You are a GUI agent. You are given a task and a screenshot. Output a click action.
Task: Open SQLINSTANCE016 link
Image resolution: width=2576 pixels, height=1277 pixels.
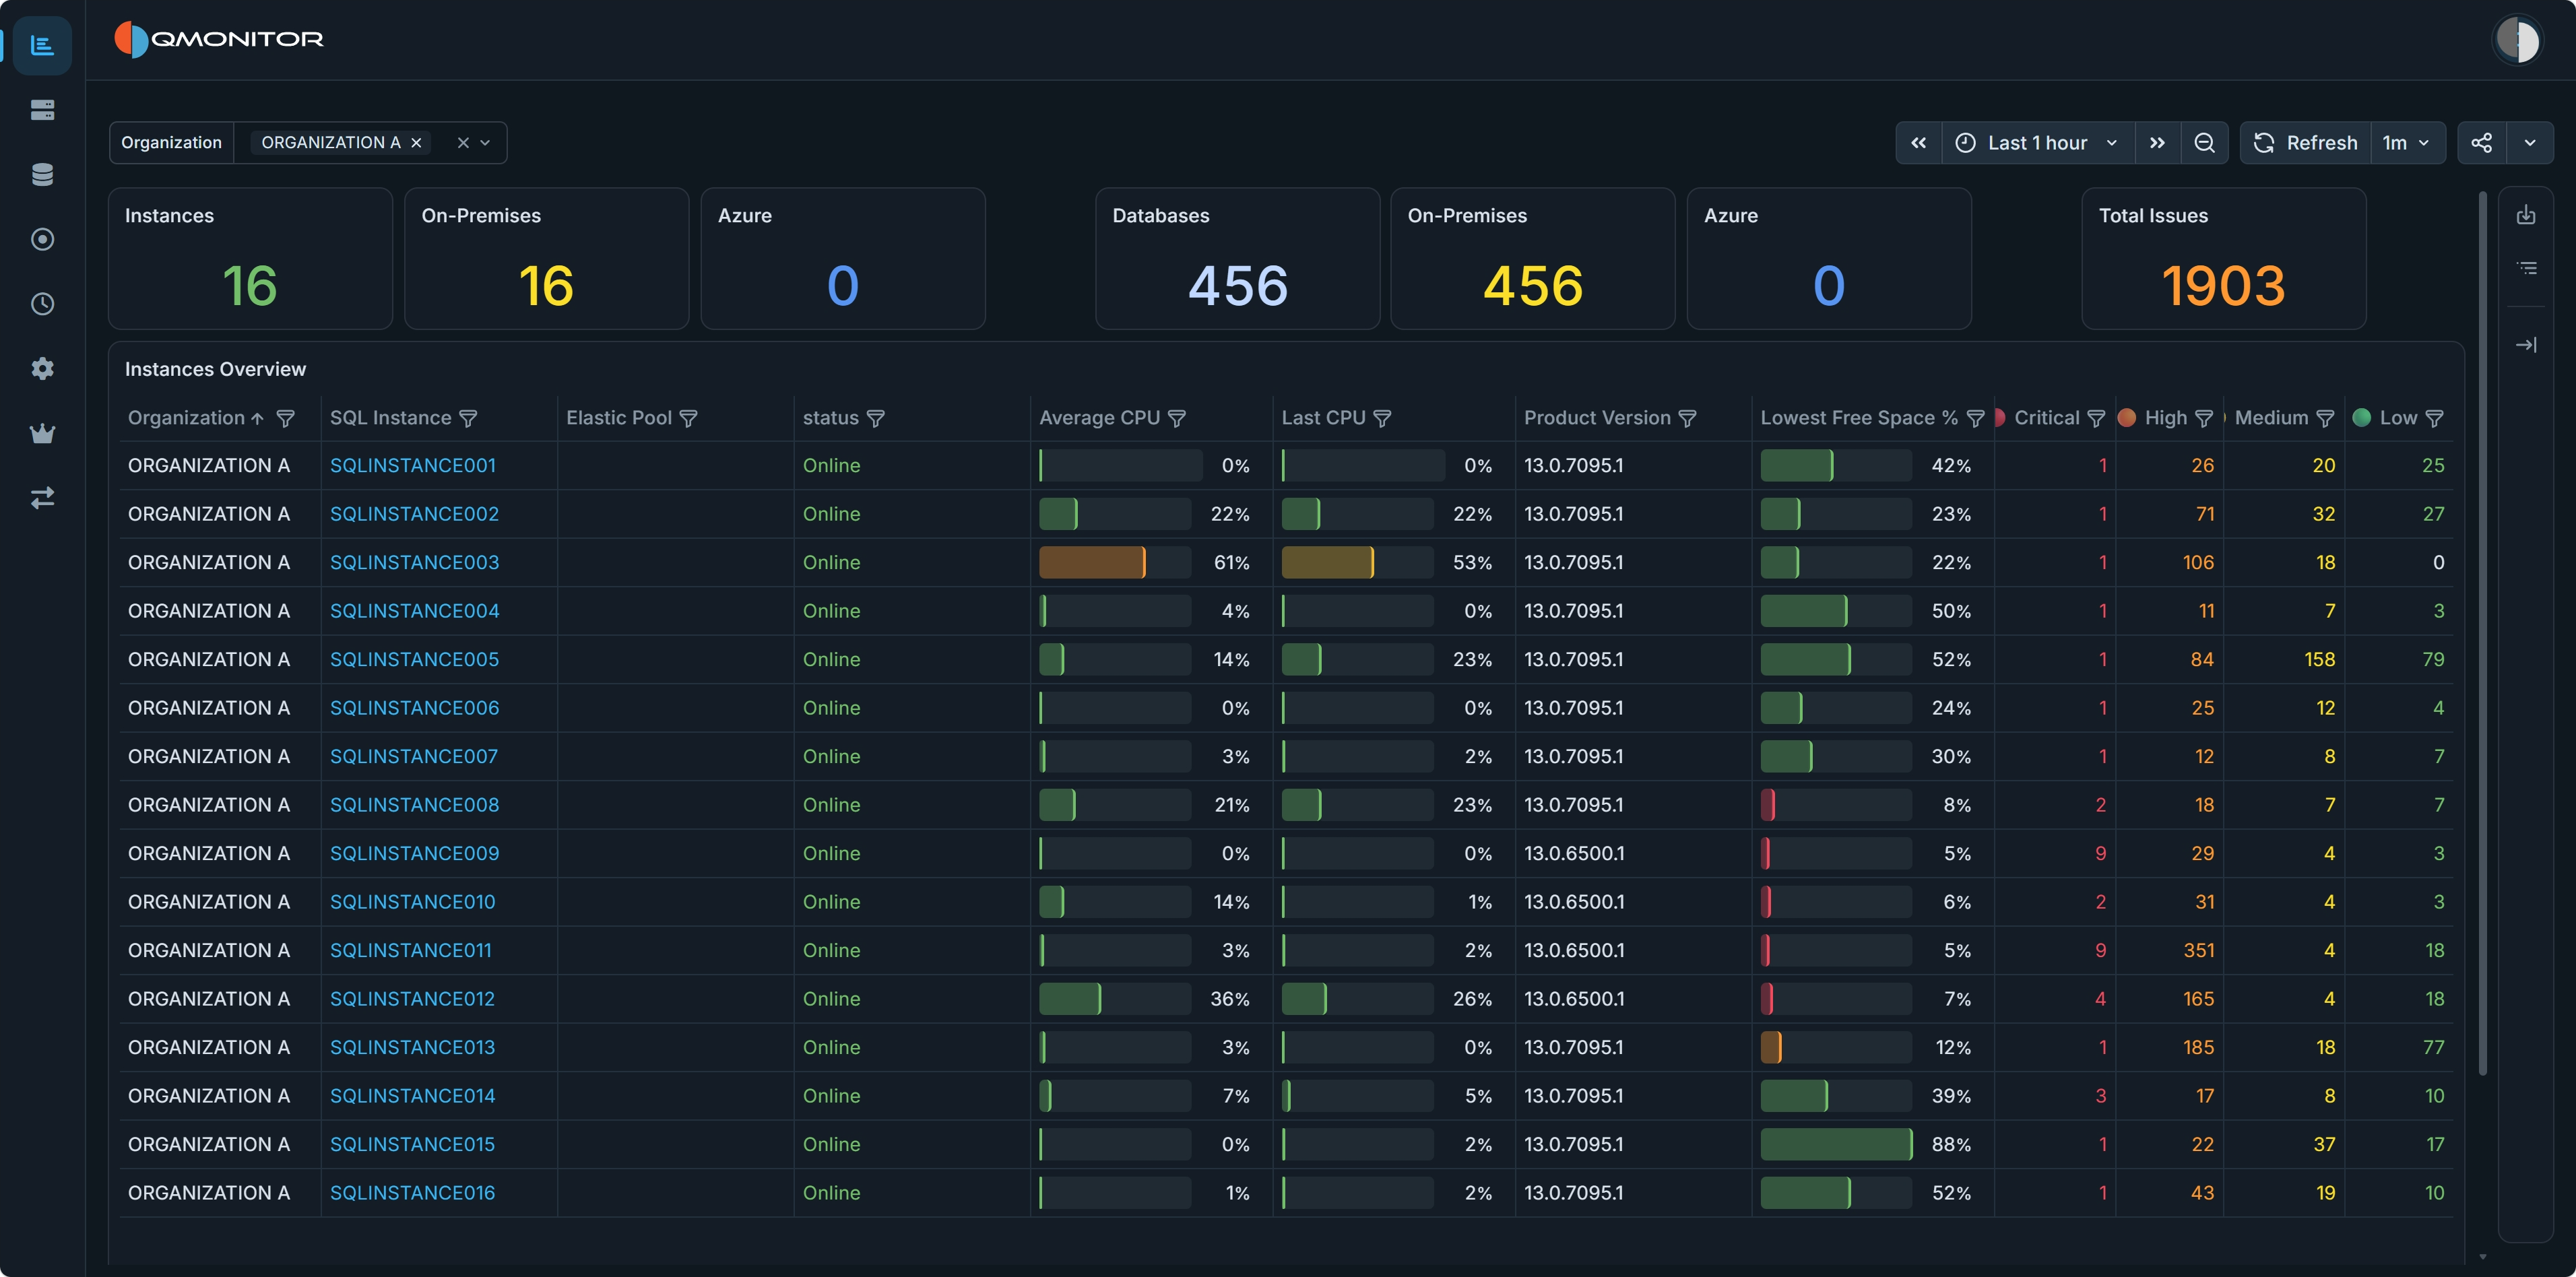(x=412, y=1193)
